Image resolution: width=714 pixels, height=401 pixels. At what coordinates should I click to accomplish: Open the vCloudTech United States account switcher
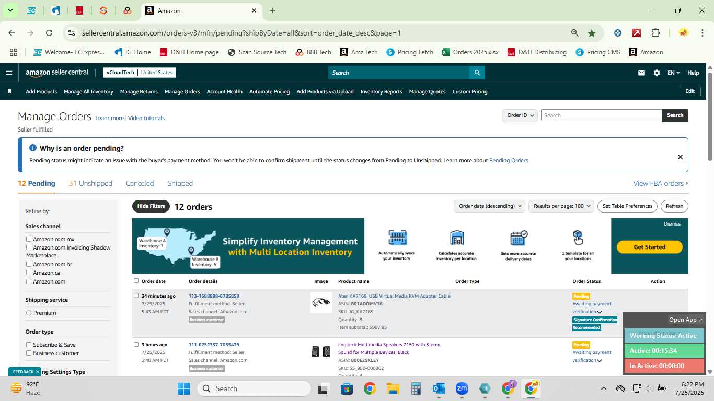tap(140, 73)
